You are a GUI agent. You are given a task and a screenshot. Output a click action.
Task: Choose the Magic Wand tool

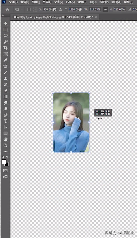click(x=6, y=42)
